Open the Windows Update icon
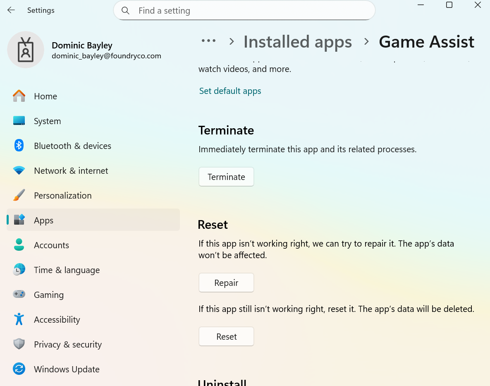Viewport: 490px width, 386px height. tap(19, 369)
